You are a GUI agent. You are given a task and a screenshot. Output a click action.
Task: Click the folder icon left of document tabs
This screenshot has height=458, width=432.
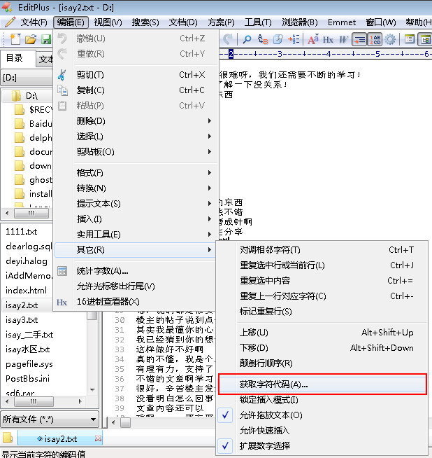pos(8,438)
